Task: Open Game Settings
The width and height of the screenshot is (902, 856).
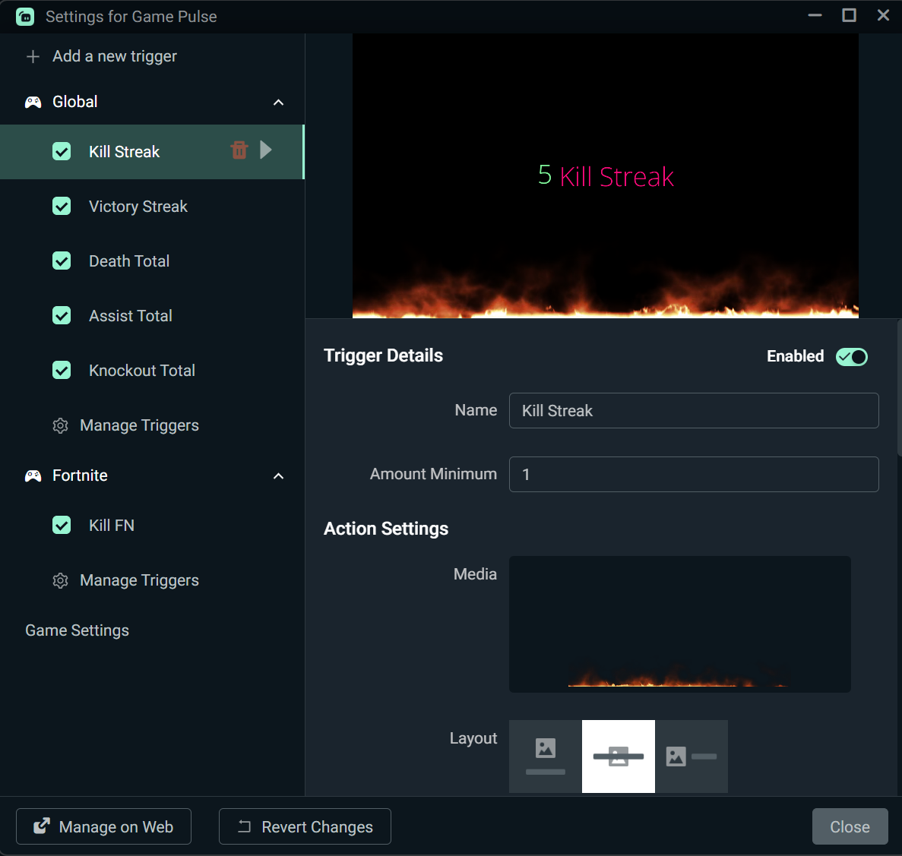Action: pos(77,630)
